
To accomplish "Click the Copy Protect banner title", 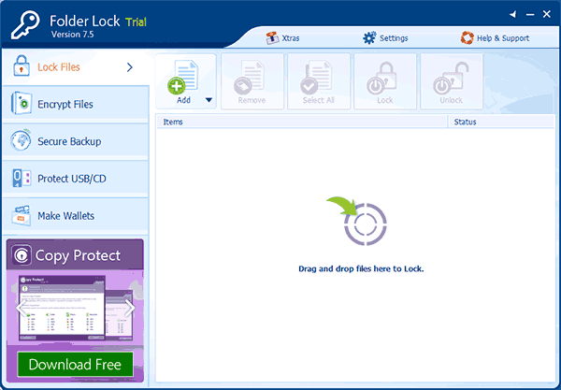I will (x=78, y=255).
